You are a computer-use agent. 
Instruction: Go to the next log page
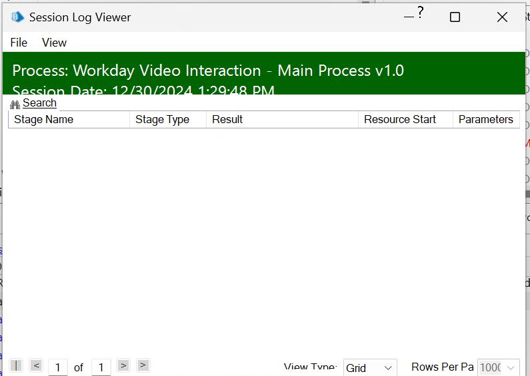[x=123, y=365]
